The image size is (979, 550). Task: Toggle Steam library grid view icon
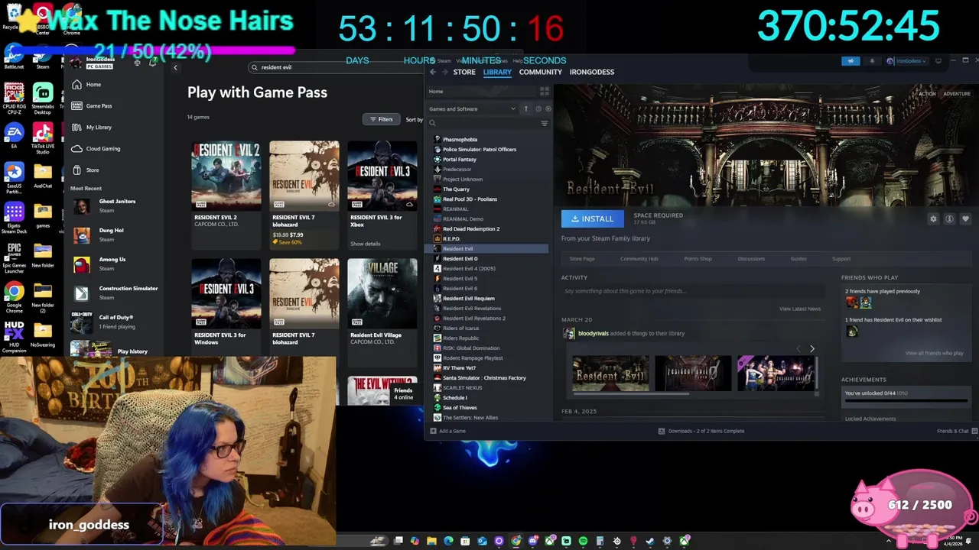[x=545, y=91]
